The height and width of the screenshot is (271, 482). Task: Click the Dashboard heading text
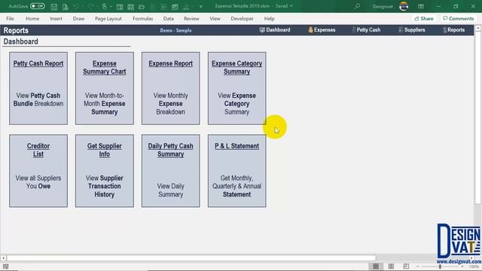[x=21, y=41]
